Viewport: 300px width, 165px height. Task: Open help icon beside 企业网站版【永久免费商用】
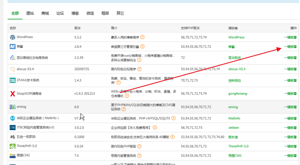coord(155,127)
